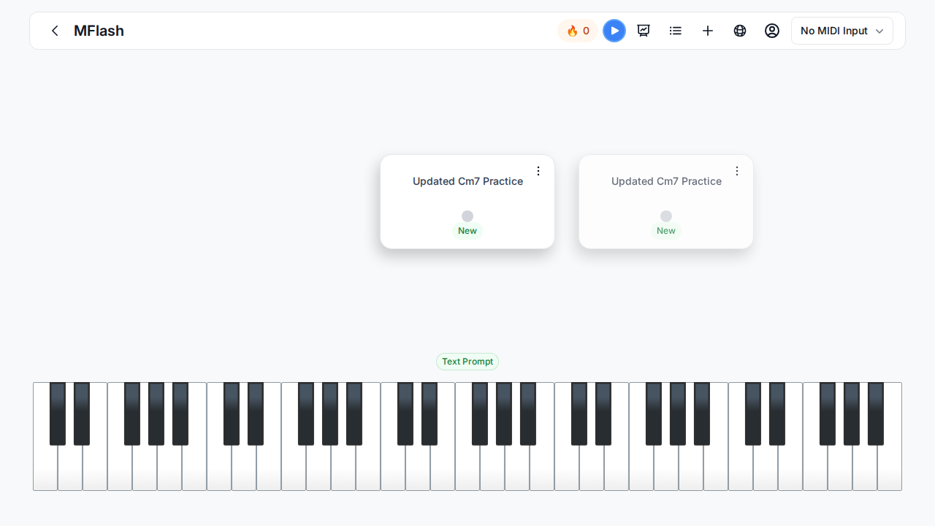The width and height of the screenshot is (935, 526).
Task: Click the MFlash title
Action: tap(99, 31)
